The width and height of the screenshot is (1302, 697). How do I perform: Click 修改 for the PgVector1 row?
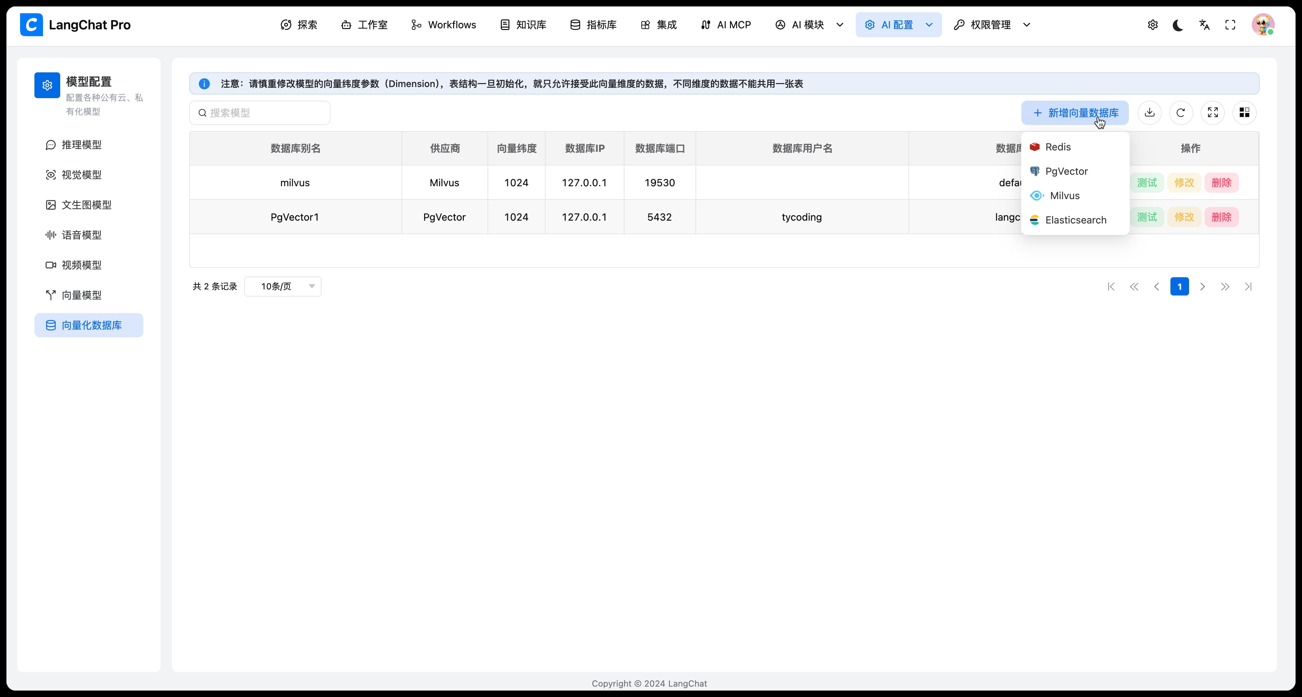tap(1184, 217)
